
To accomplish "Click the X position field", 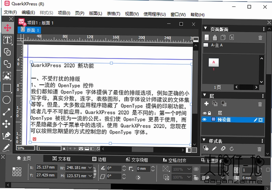I will tap(46, 167).
